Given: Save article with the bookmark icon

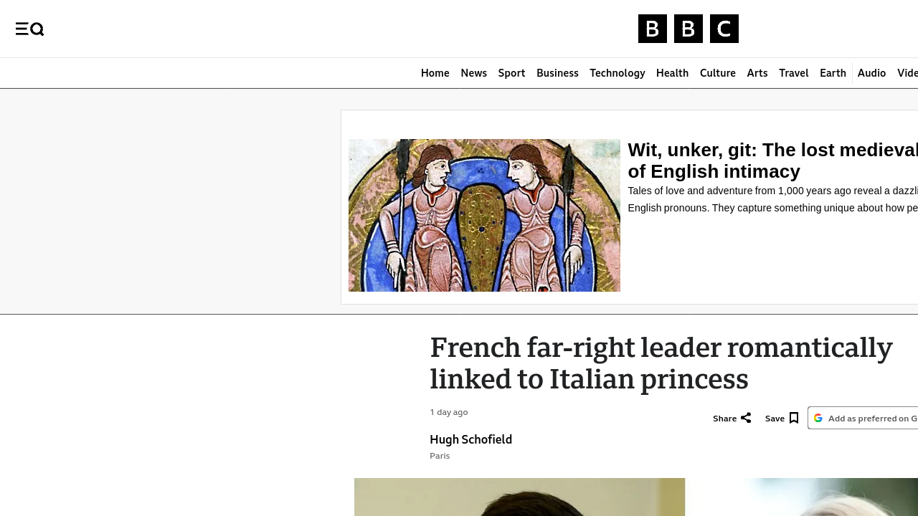Looking at the screenshot, I should pyautogui.click(x=793, y=418).
